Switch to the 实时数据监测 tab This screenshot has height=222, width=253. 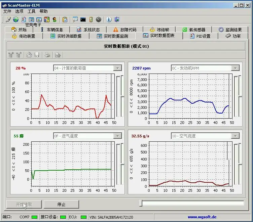coord(112,36)
